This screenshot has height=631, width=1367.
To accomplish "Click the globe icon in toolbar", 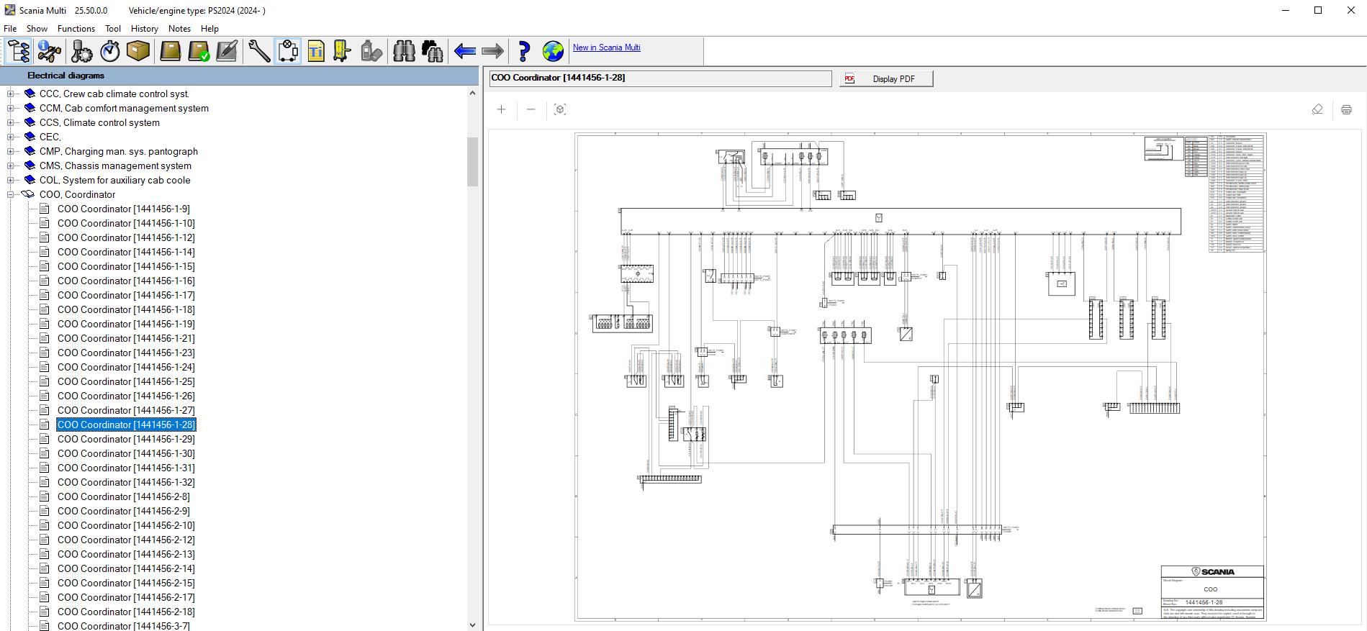I will tap(553, 51).
